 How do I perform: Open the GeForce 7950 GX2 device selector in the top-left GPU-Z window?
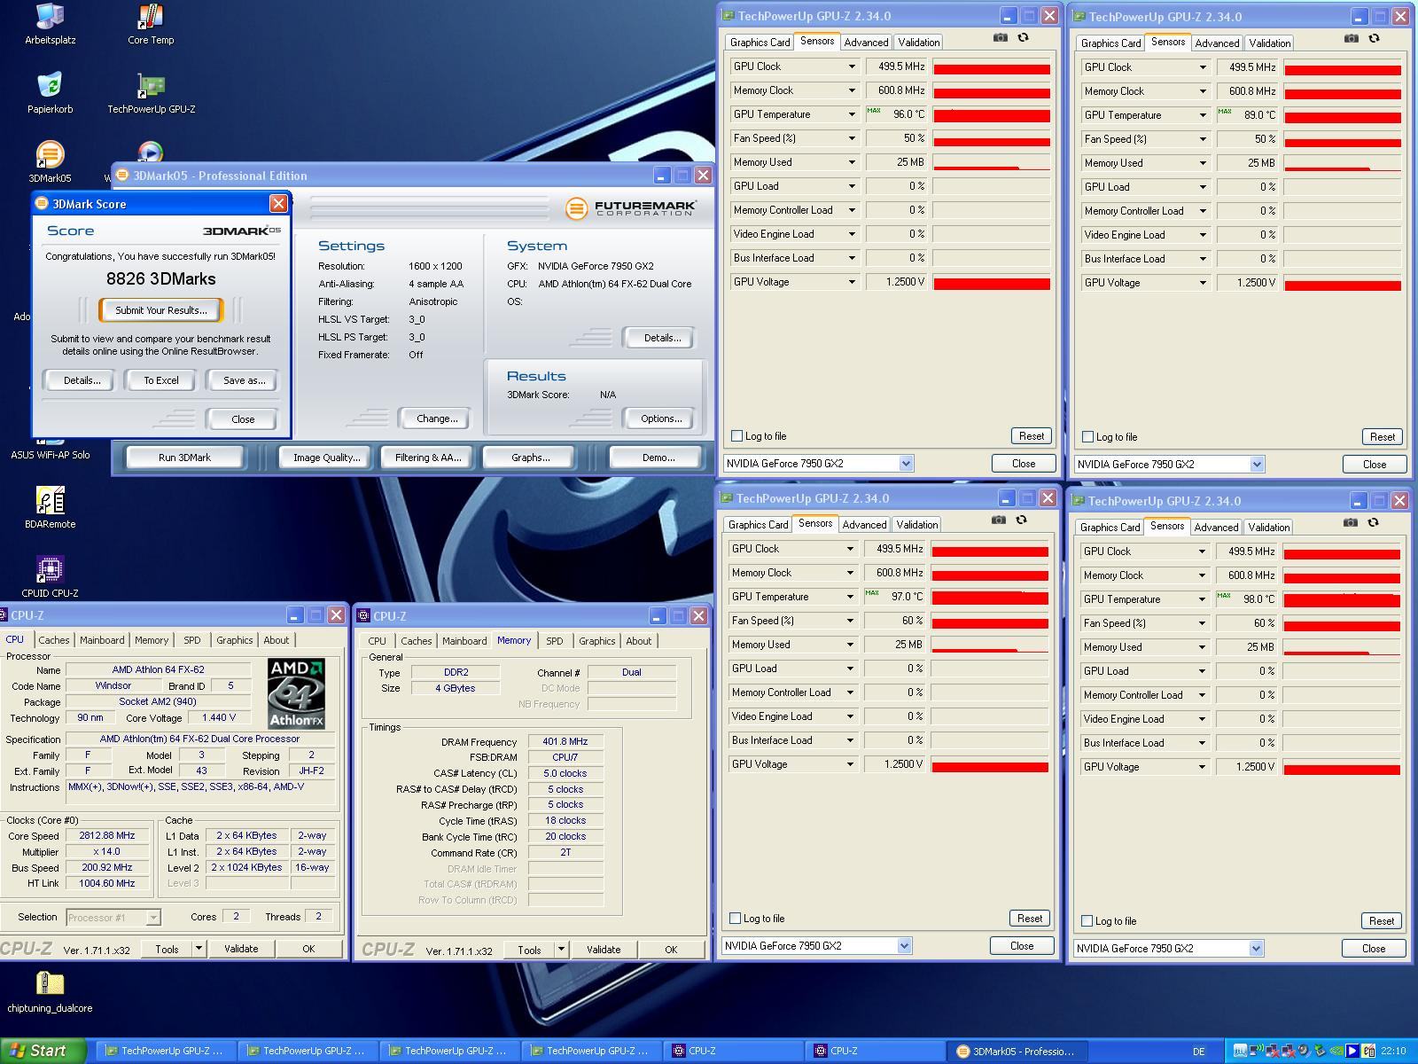pyautogui.click(x=818, y=463)
